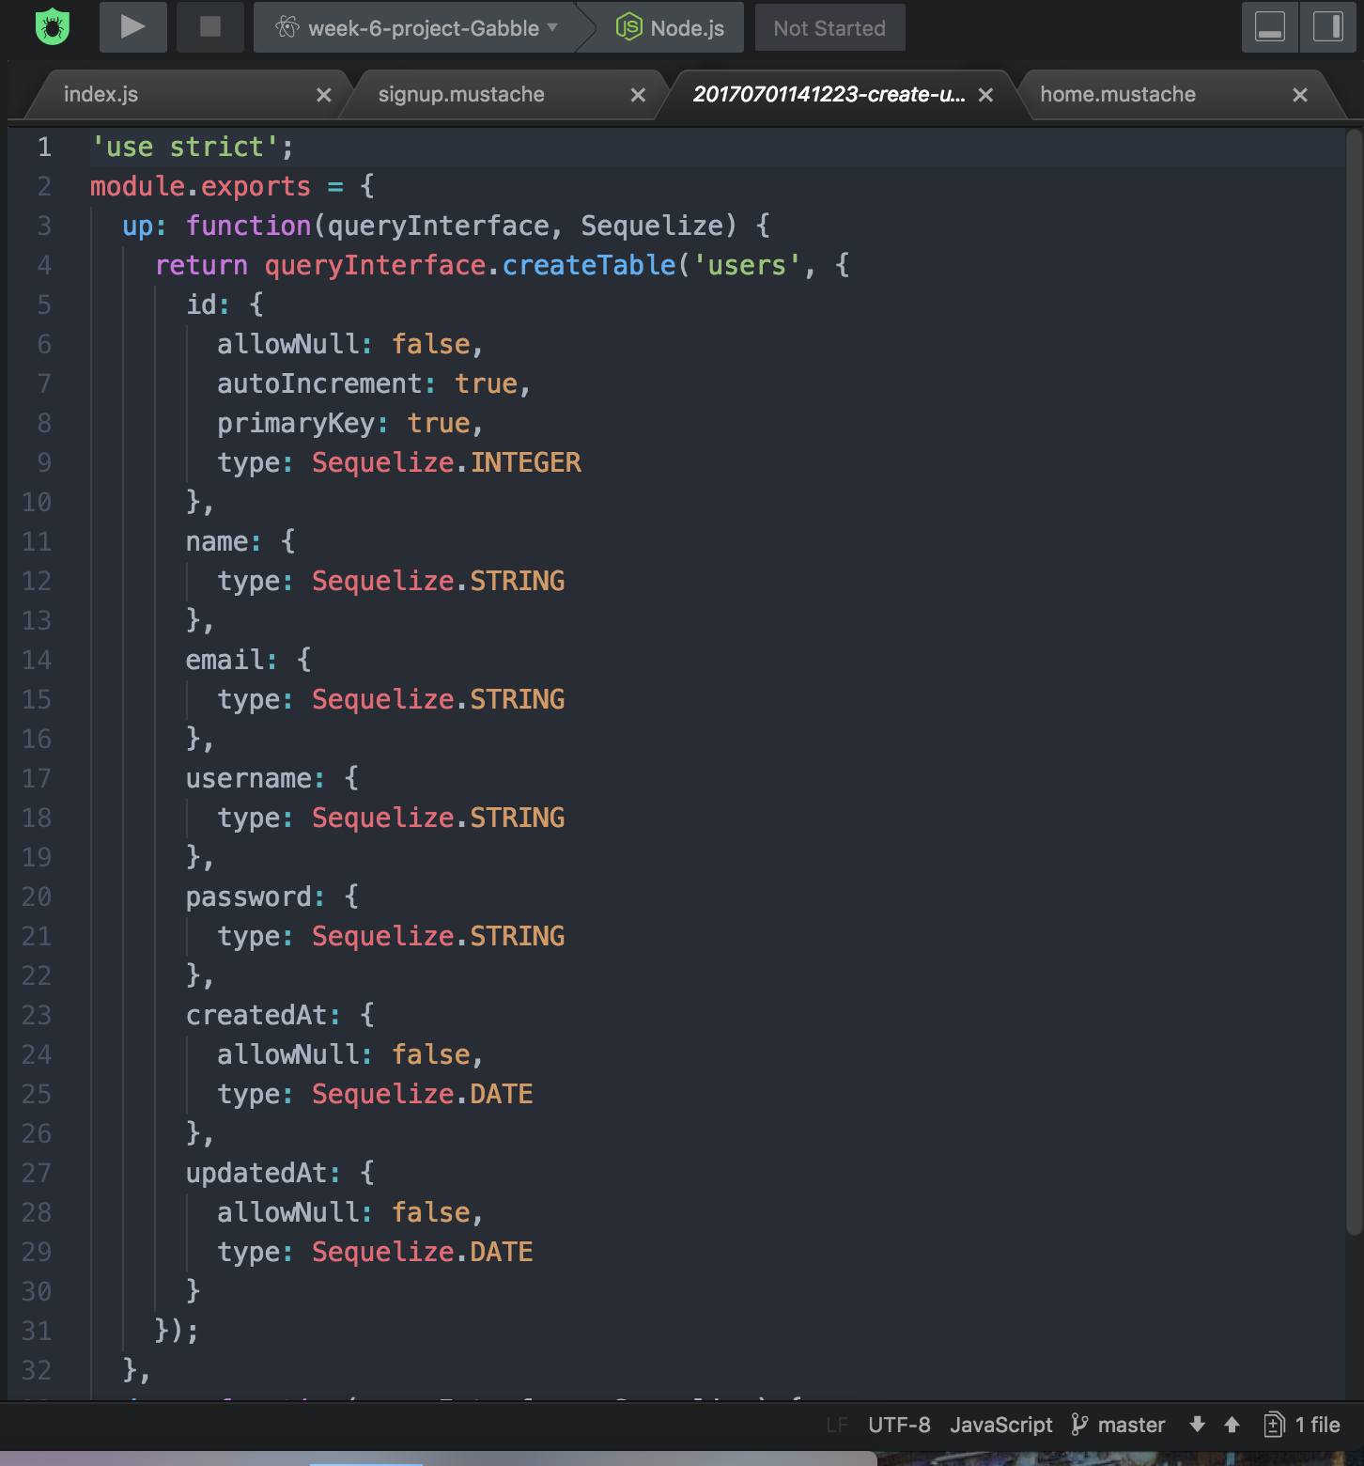The image size is (1364, 1466).
Task: Select the JavaScript language mode indicator
Action: tap(1000, 1425)
